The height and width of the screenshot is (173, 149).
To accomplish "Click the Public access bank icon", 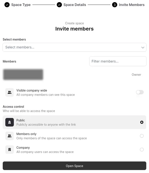I will [10, 122].
